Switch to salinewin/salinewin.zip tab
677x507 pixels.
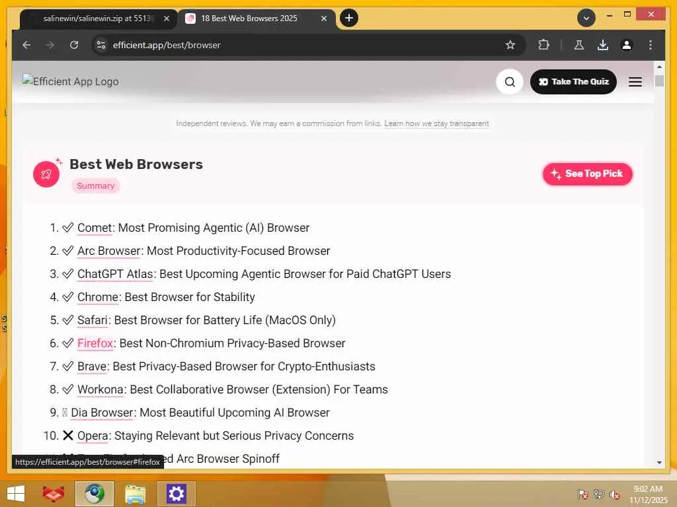(98, 18)
